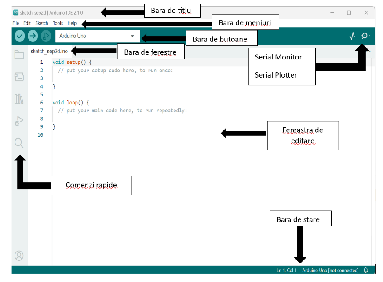Open the Serial Plotter waveform icon
Screen dimensions: 383x282
(352, 36)
